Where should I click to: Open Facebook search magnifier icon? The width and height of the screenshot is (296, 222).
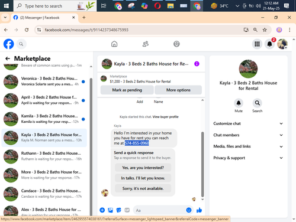point(21,44)
